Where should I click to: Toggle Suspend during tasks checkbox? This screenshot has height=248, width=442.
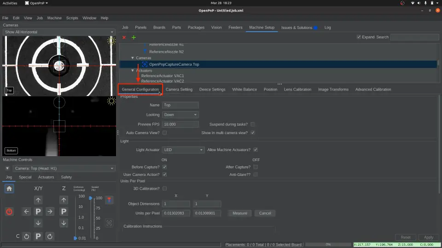pos(252,124)
